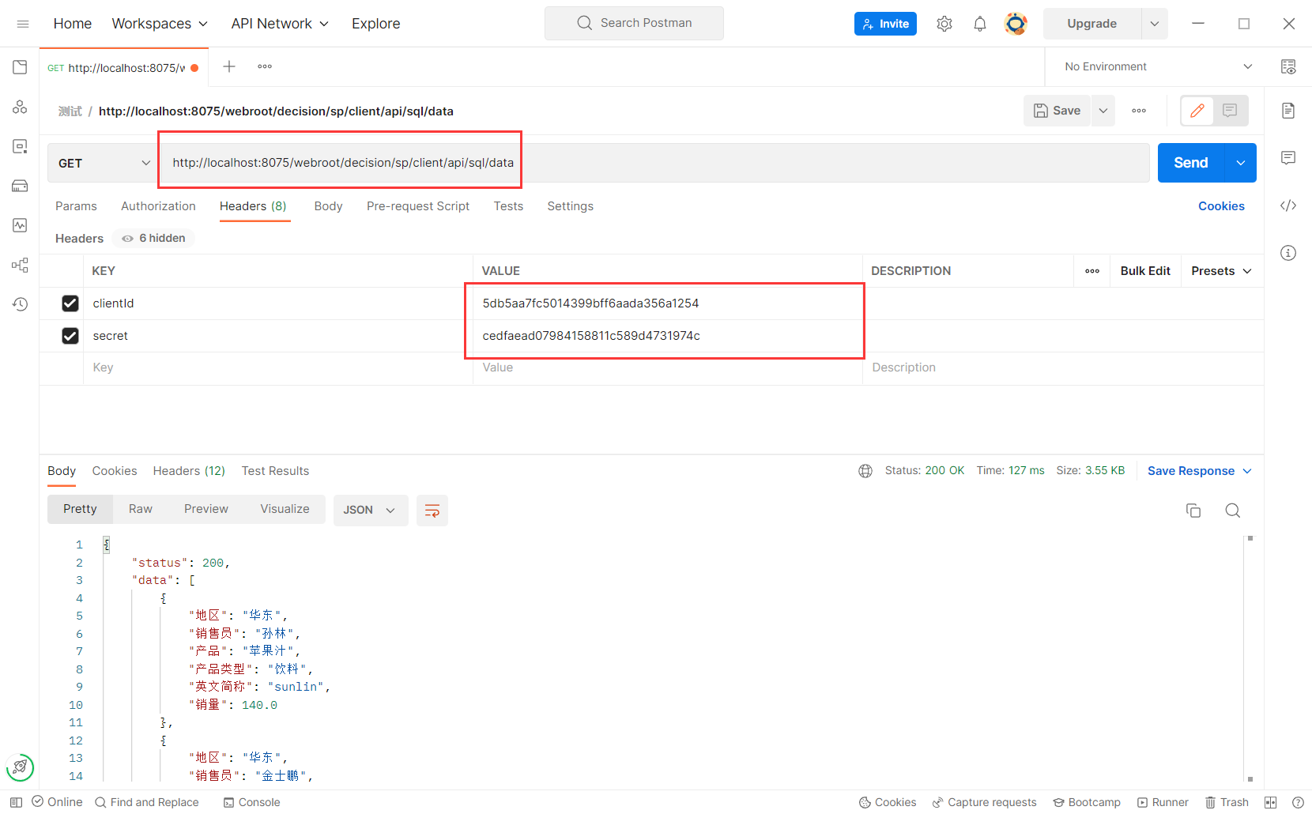Switch to the Authorization tab

158,206
